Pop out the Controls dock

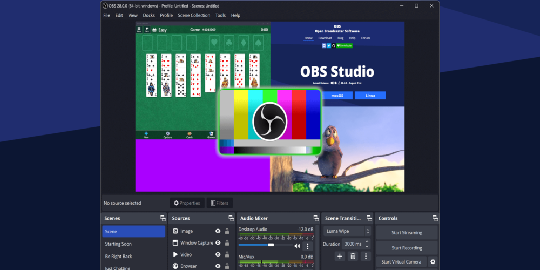435,218
